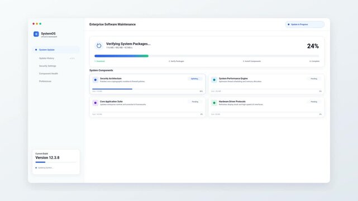Click the Version 12.3.8 build progress bar

[56, 162]
